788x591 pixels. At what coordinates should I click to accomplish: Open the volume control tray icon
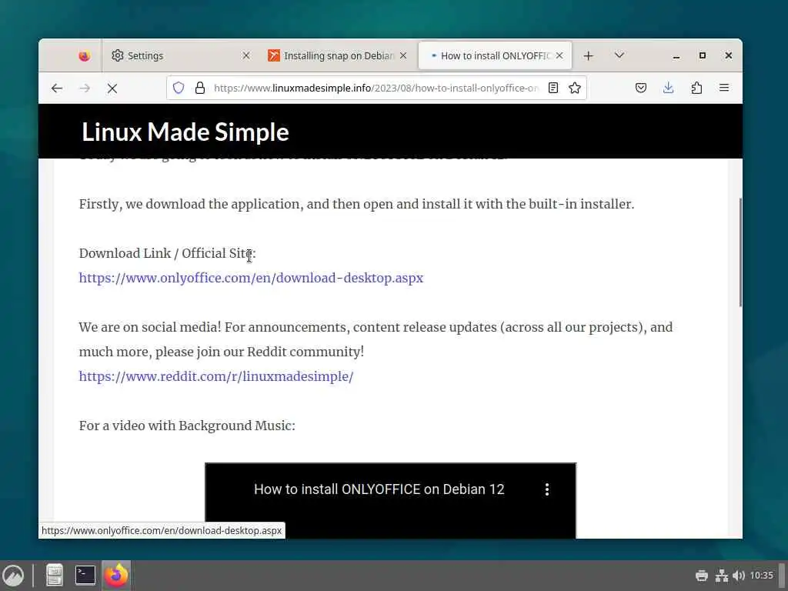[739, 576]
